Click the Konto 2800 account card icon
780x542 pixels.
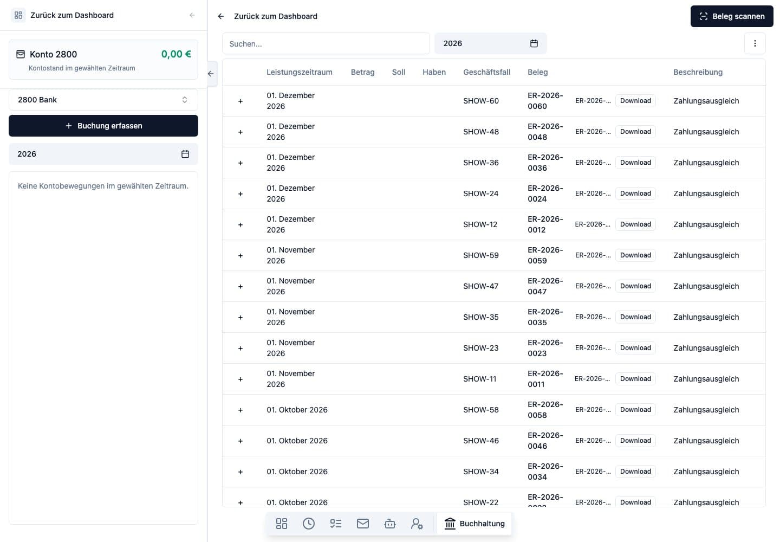click(21, 54)
